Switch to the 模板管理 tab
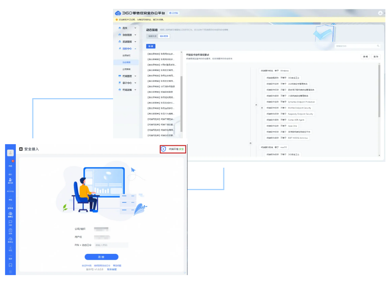Screen dimensions: 390x284 click(164, 36)
